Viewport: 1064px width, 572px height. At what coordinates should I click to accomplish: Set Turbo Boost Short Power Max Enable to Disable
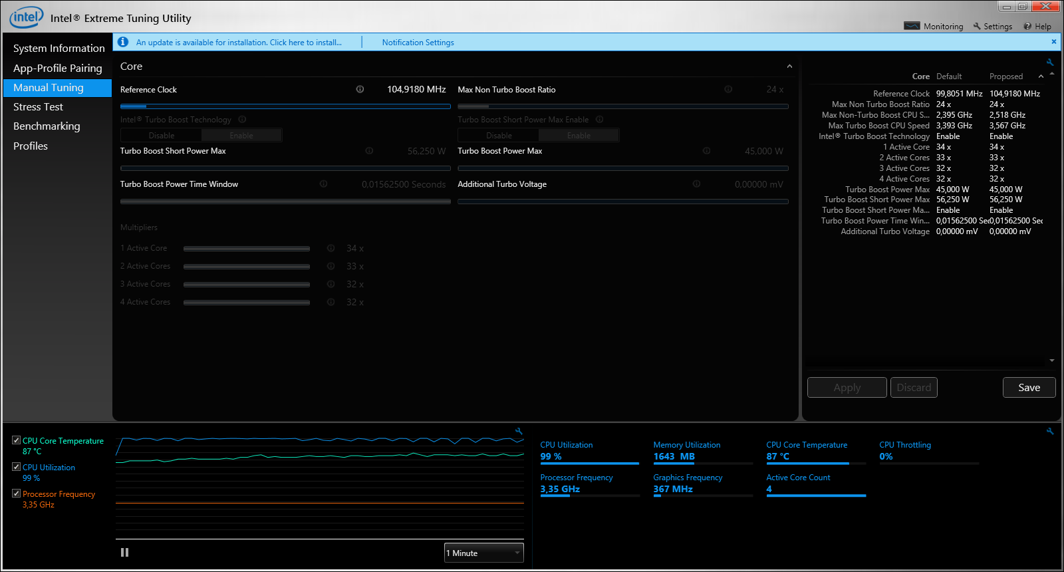pos(499,136)
